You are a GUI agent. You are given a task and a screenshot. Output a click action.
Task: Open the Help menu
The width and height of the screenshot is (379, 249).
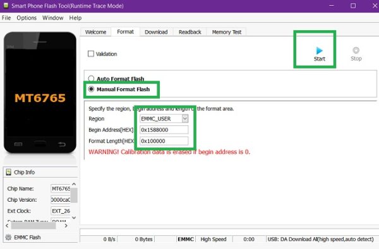click(x=75, y=18)
